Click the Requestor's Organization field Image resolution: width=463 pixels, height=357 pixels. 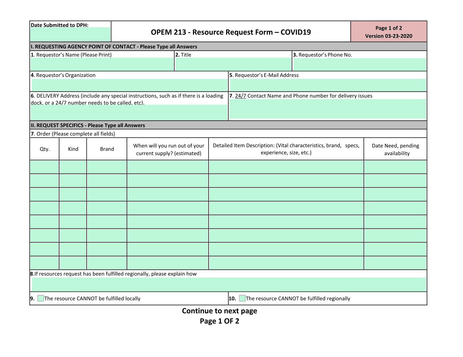coord(129,85)
